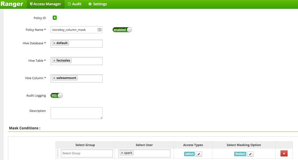Open the Access Manager menu
The height and width of the screenshot is (160, 298).
[x=46, y=4]
